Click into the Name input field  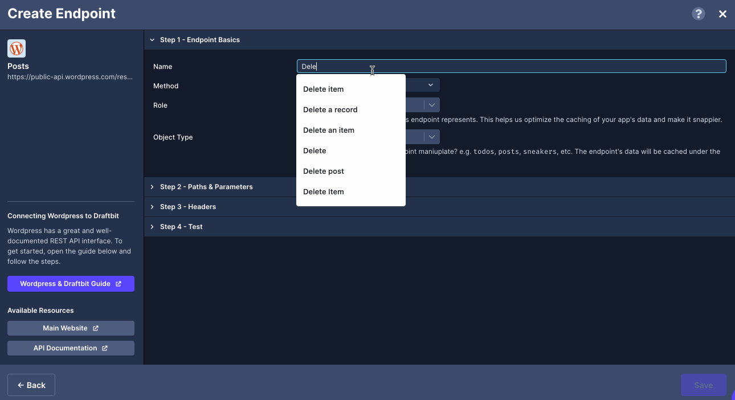tap(512, 66)
